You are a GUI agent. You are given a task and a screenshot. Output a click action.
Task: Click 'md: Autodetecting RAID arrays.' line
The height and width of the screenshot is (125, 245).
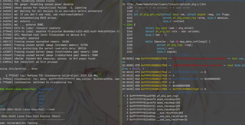(29, 18)
